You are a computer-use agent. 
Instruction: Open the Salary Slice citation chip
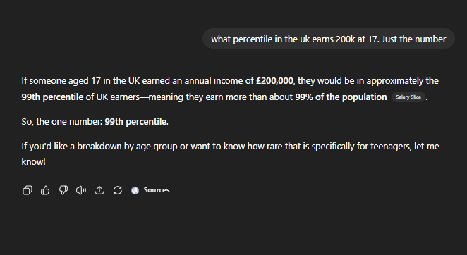point(408,97)
